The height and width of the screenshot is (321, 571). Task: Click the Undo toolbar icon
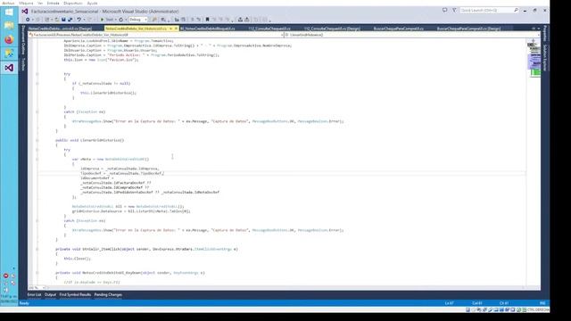coord(79,20)
